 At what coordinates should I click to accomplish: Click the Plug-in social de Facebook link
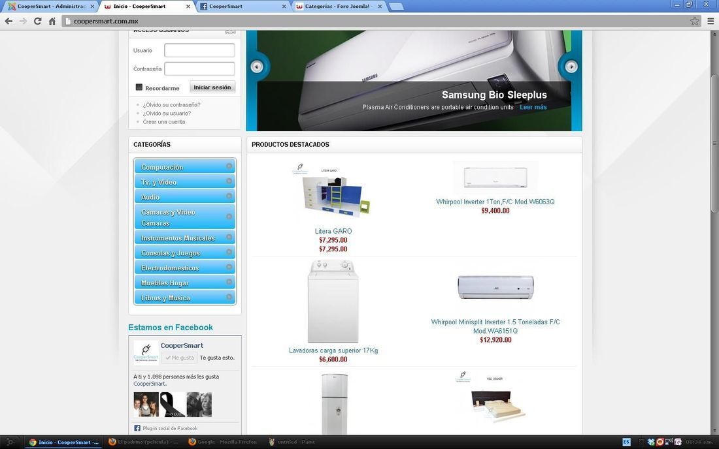170,428
